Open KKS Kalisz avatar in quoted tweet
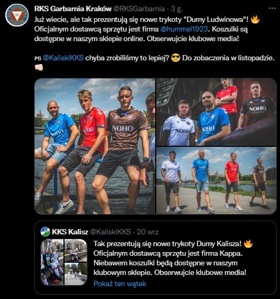 (45, 232)
